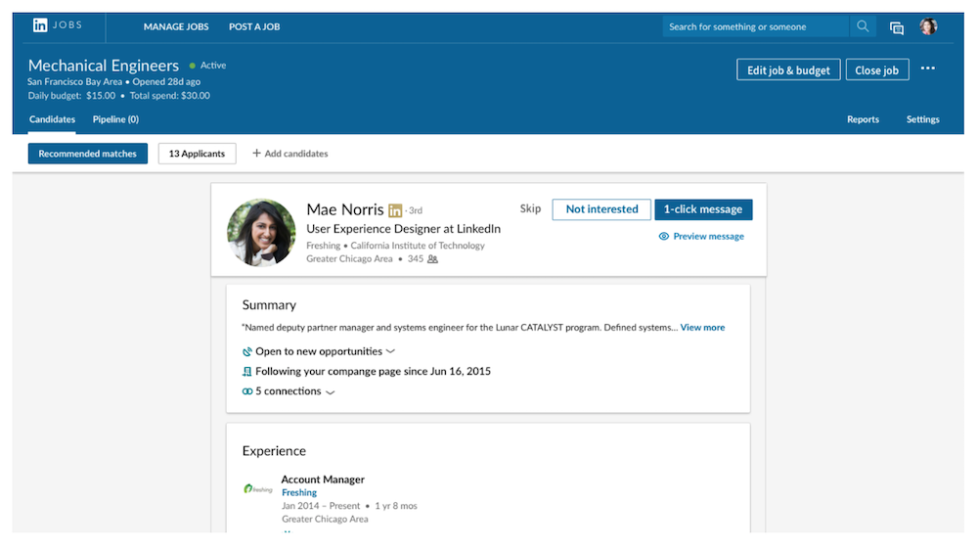Image resolution: width=978 pixels, height=548 pixels.
Task: Select the Recommended matches filter
Action: (87, 154)
